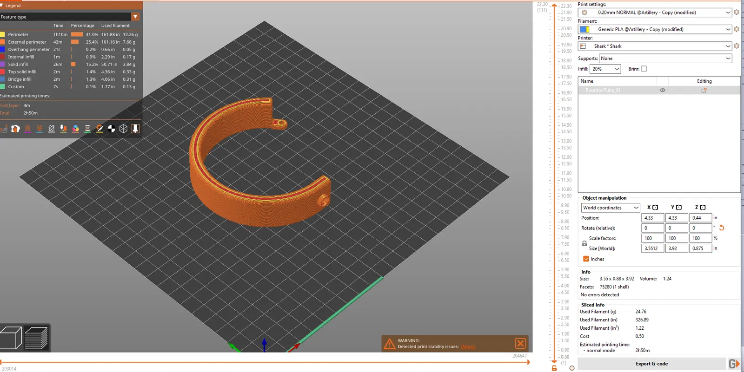Uncheck the Inches checkbox
The height and width of the screenshot is (372, 744).
pos(586,259)
